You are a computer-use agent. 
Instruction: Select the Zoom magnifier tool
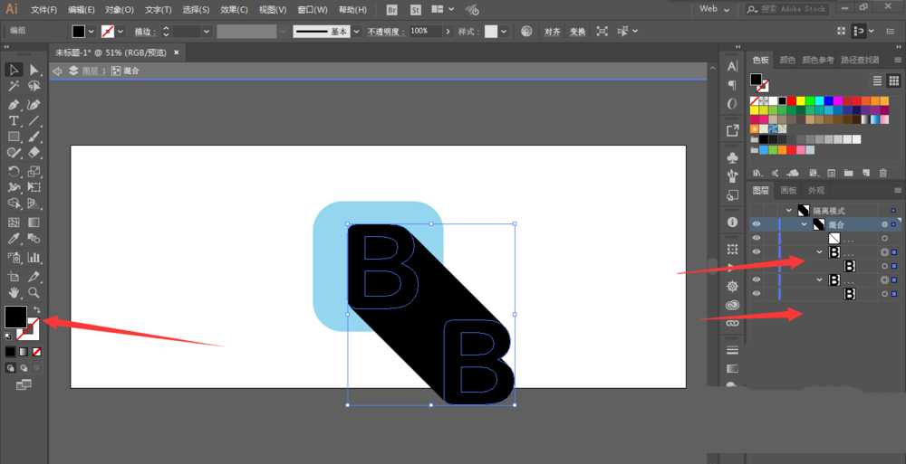(34, 293)
